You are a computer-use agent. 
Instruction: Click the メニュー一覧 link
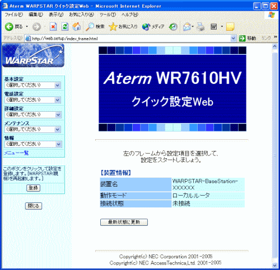click(x=16, y=153)
